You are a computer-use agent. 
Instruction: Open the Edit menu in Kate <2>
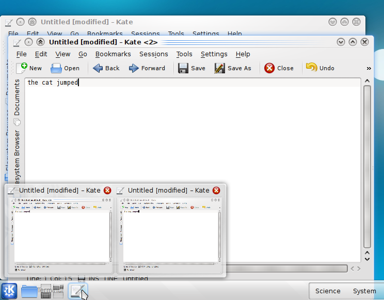click(x=41, y=54)
